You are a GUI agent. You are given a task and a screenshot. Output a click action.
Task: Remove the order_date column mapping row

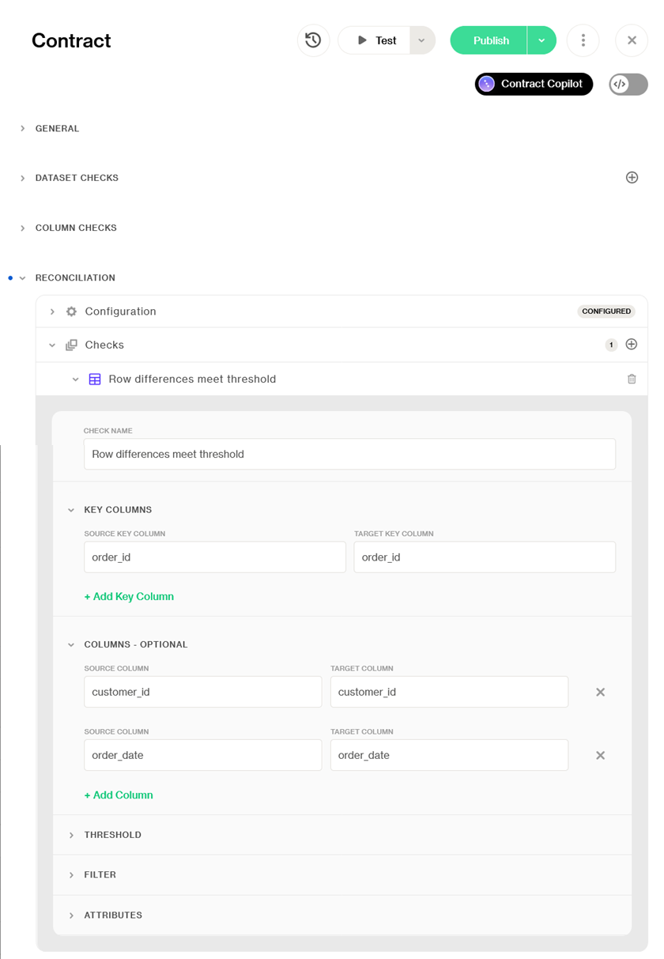point(600,756)
